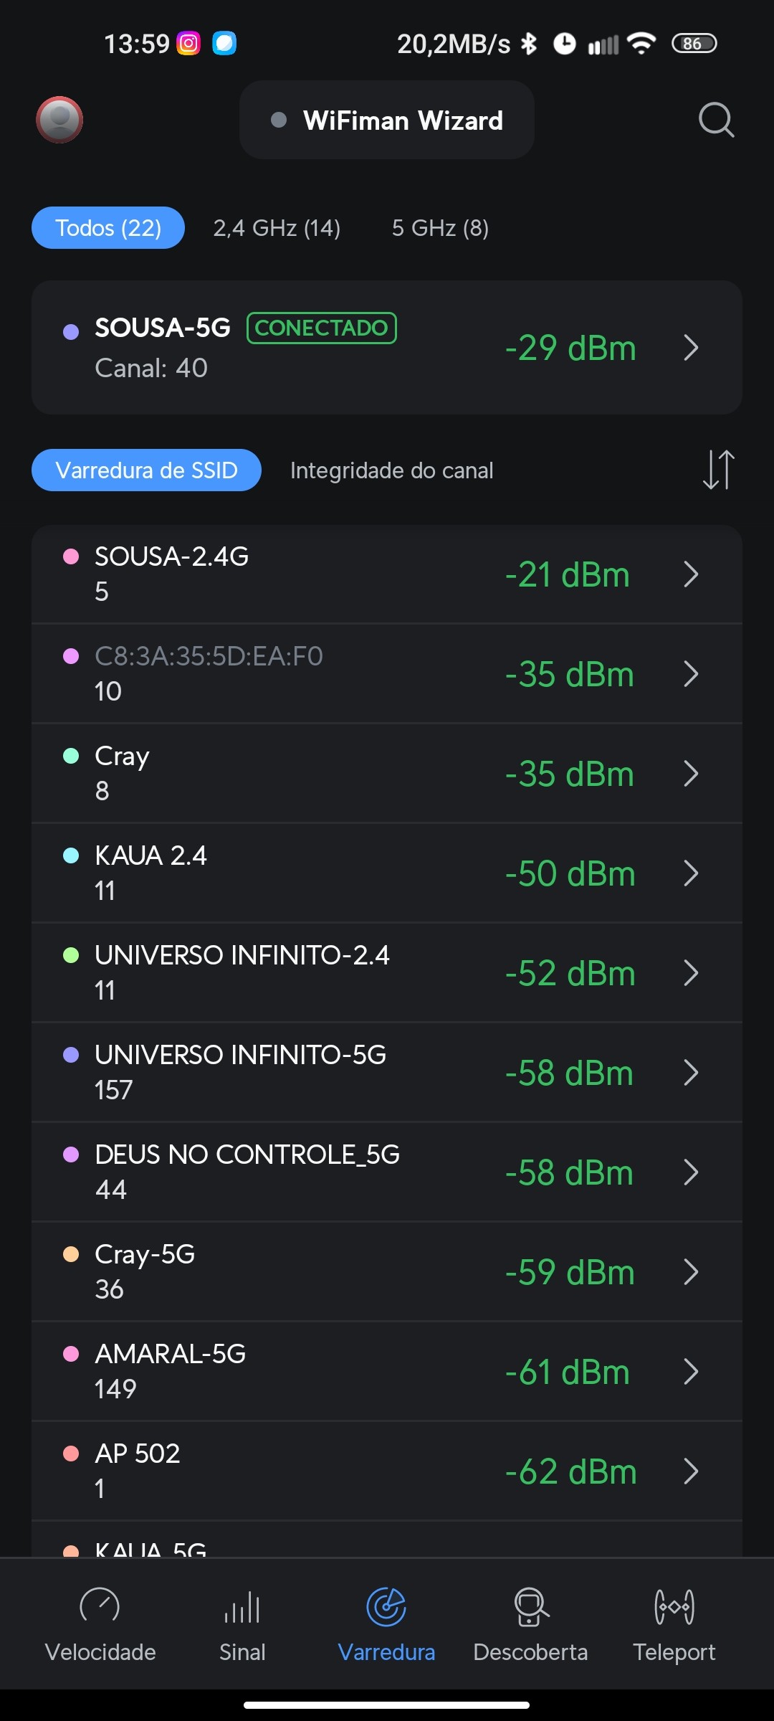Open the Velocidade speed test icon

click(x=100, y=1606)
